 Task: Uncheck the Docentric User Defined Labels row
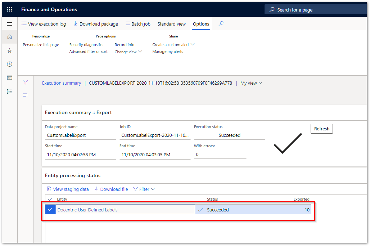[50, 209]
